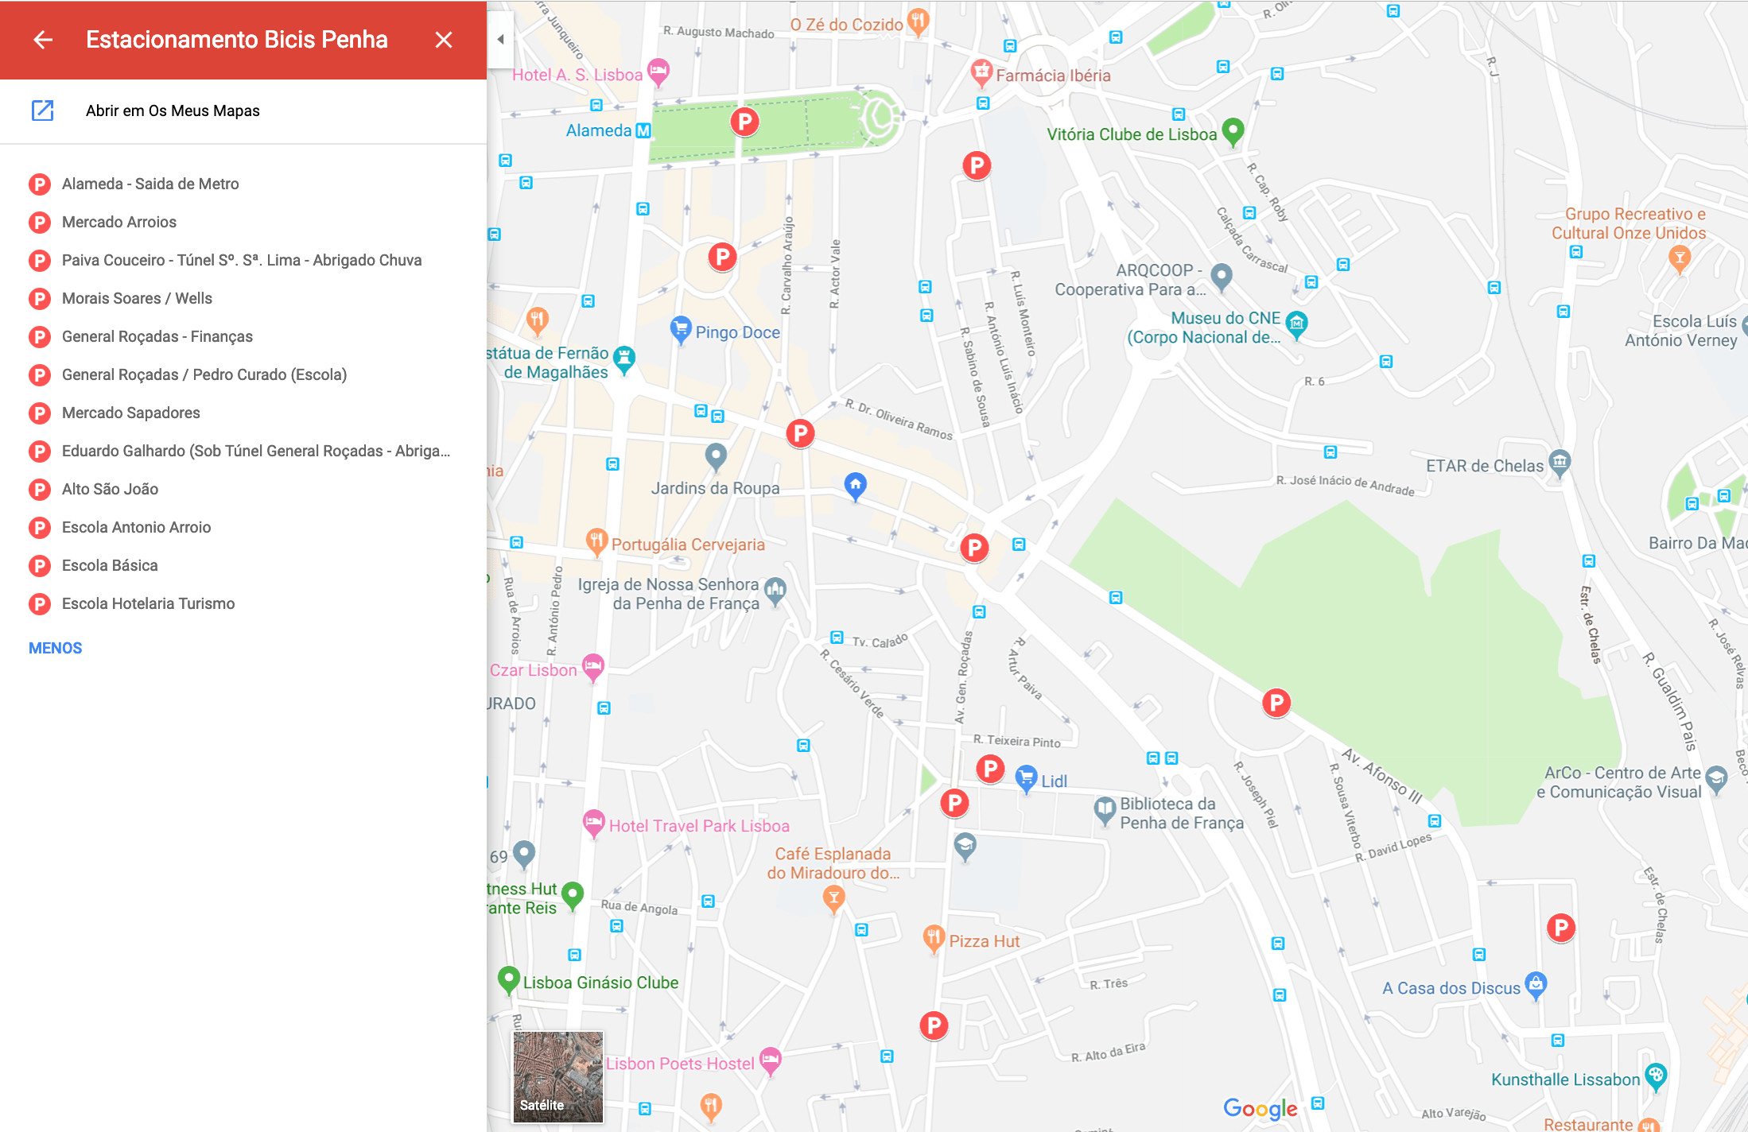The height and width of the screenshot is (1132, 1748).
Task: Click parking marker above Pingo Doce
Action: [x=723, y=257]
